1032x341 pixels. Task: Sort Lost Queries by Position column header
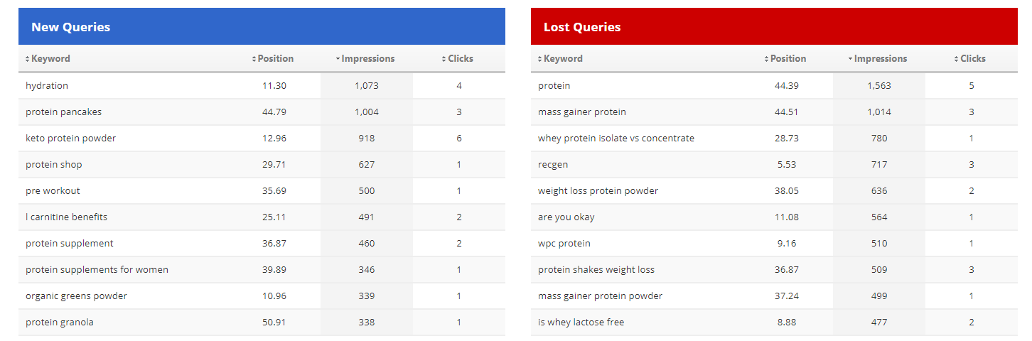[788, 59]
